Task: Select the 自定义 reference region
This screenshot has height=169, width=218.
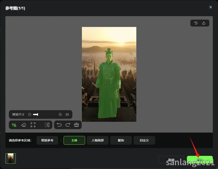Action: tap(144, 140)
